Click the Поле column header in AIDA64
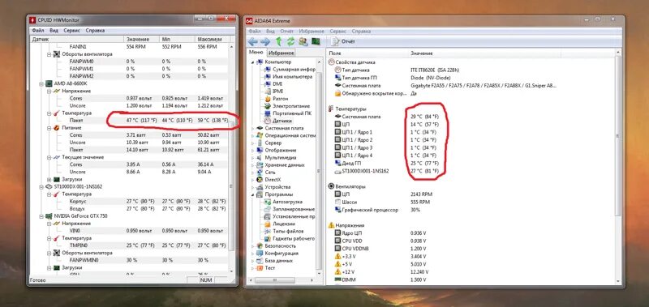The image size is (649, 307). coord(367,53)
